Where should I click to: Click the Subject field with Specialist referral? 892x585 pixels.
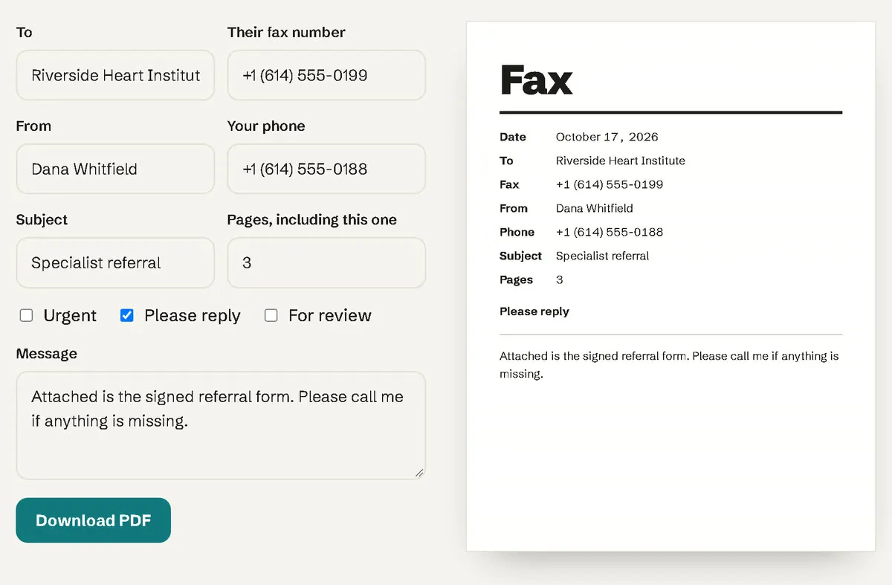(115, 262)
